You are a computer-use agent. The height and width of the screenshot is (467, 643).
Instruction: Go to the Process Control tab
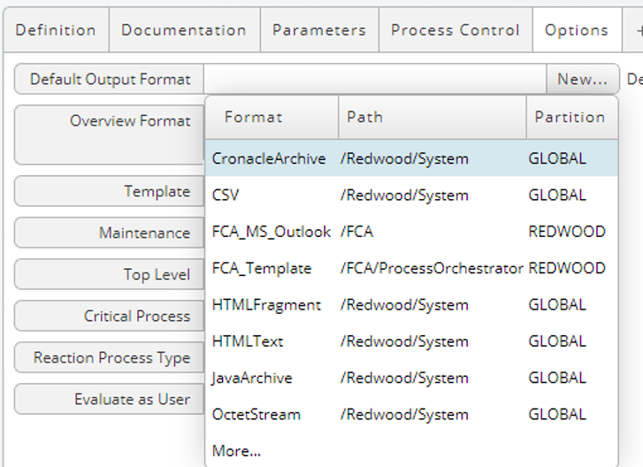[455, 30]
